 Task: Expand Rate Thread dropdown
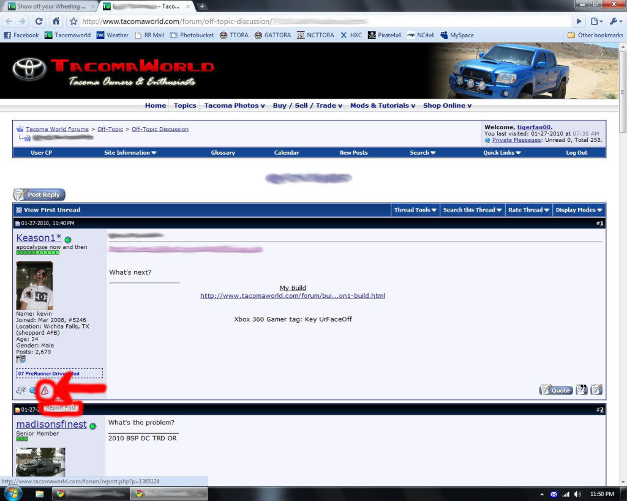(528, 210)
